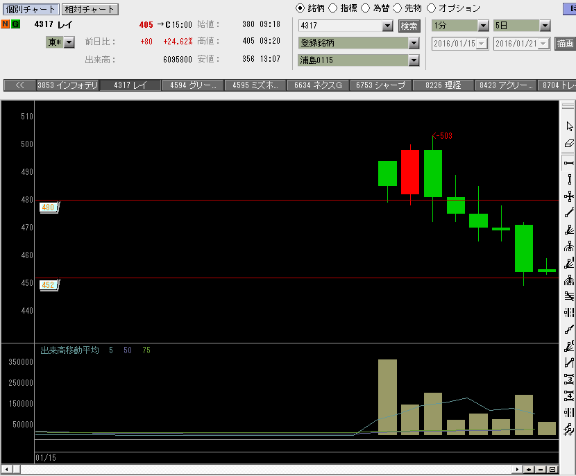Screen dimensions: 576x476
Task: Select the オプション radio button
Action: click(431, 8)
